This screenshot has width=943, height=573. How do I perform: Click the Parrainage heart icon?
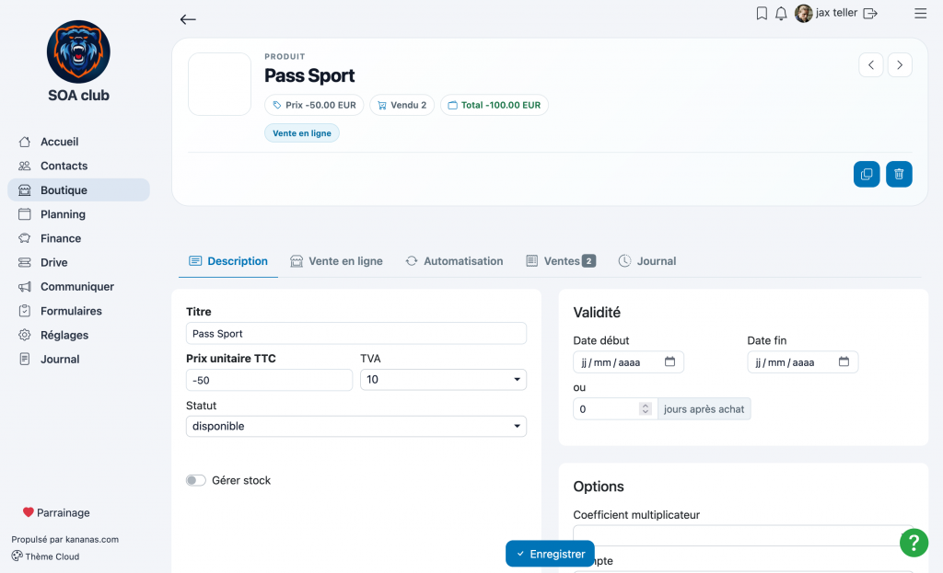coord(29,512)
